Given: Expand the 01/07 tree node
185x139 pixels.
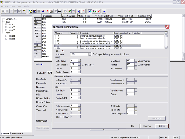Looking at the screenshot, I should (x=6, y=24).
